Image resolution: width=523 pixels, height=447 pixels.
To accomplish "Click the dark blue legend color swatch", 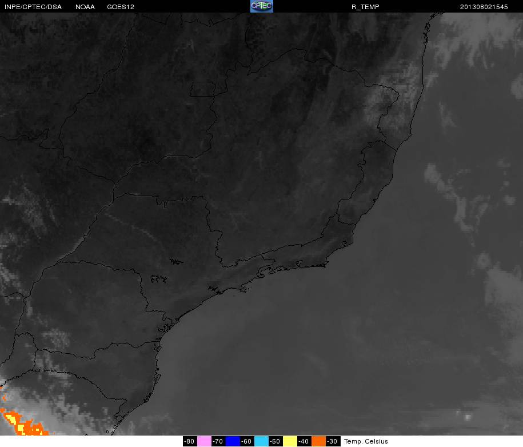I will coord(233,441).
